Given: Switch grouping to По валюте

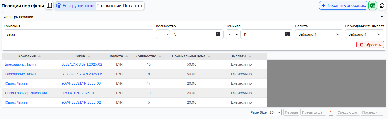Looking at the screenshot, I should point(133,5).
